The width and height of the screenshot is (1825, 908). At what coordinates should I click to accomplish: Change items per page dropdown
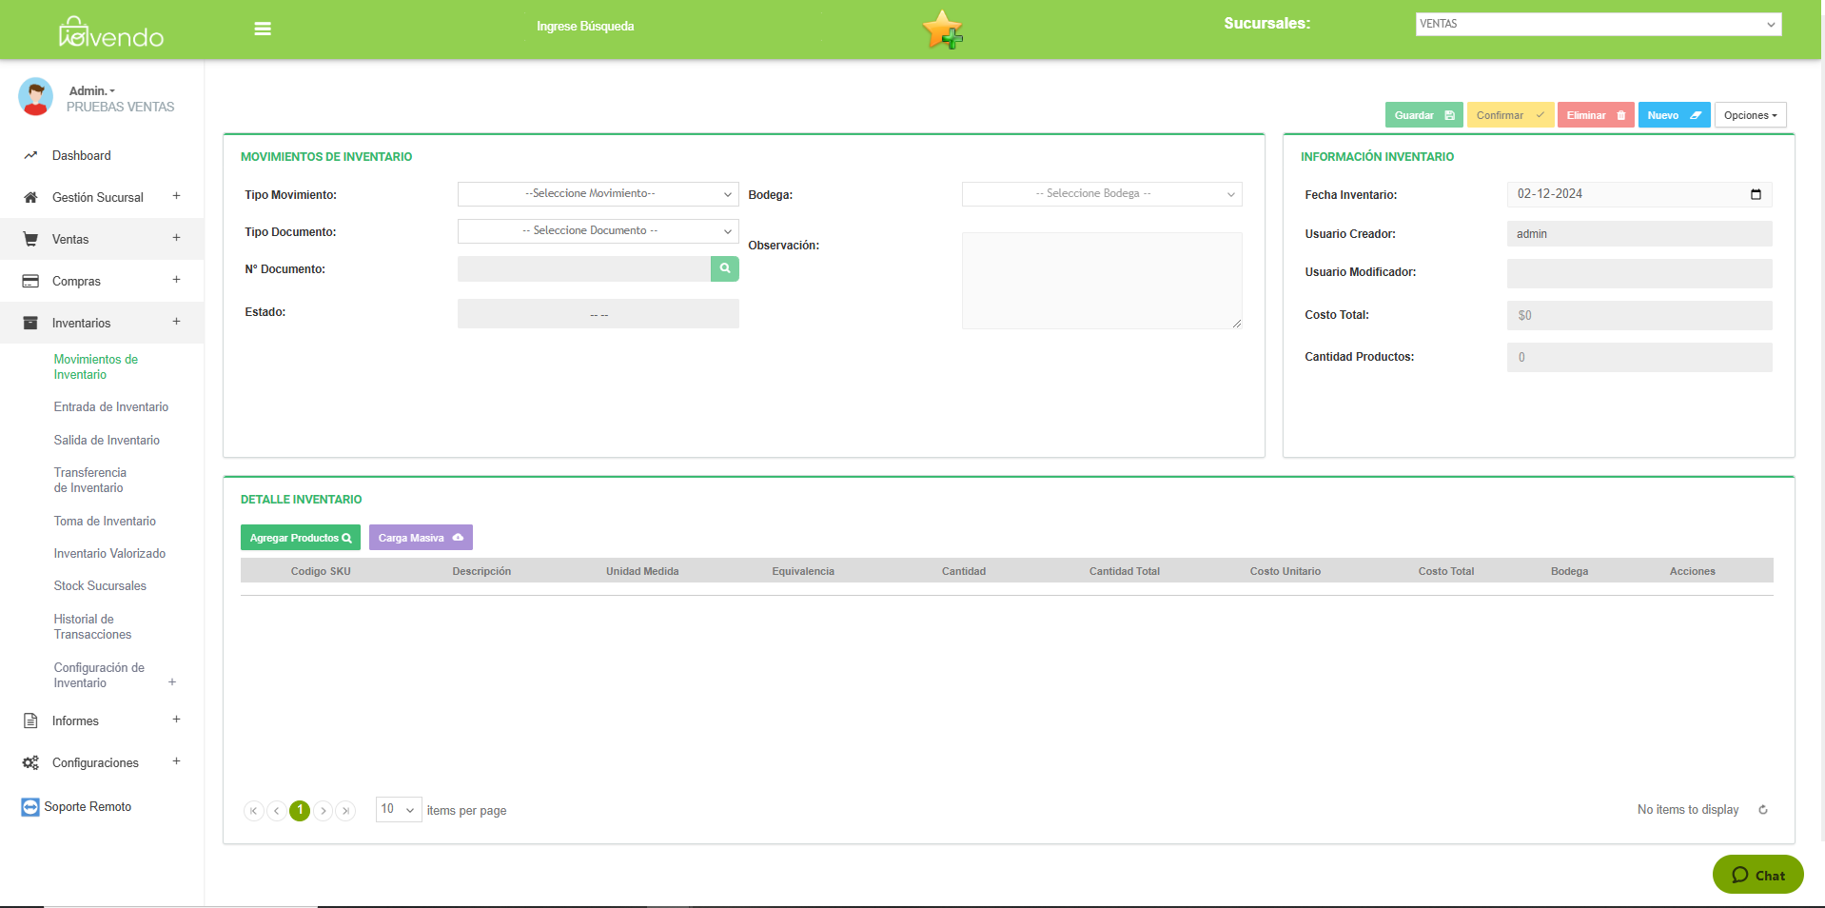pos(399,810)
